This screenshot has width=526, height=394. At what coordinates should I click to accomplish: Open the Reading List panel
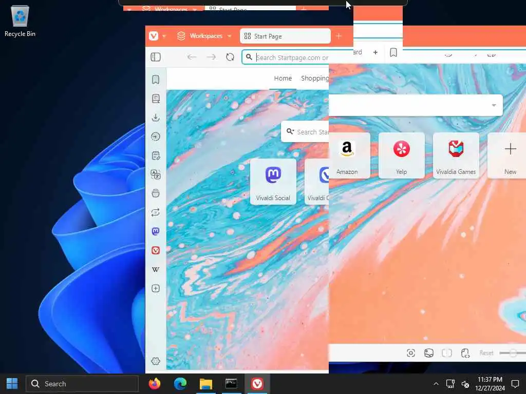(156, 98)
